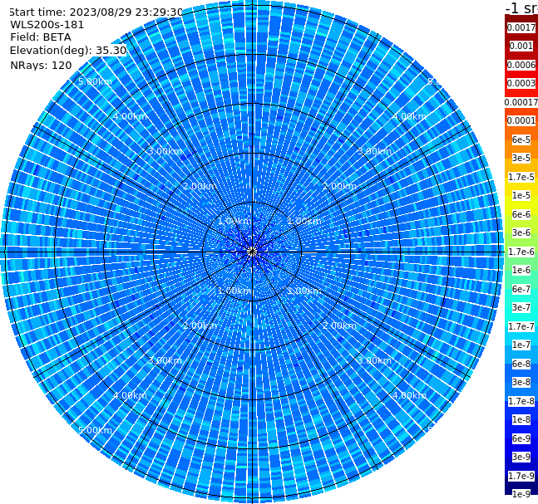Click the 6e-8 colorbar tick
The height and width of the screenshot is (504, 538).
[x=521, y=364]
